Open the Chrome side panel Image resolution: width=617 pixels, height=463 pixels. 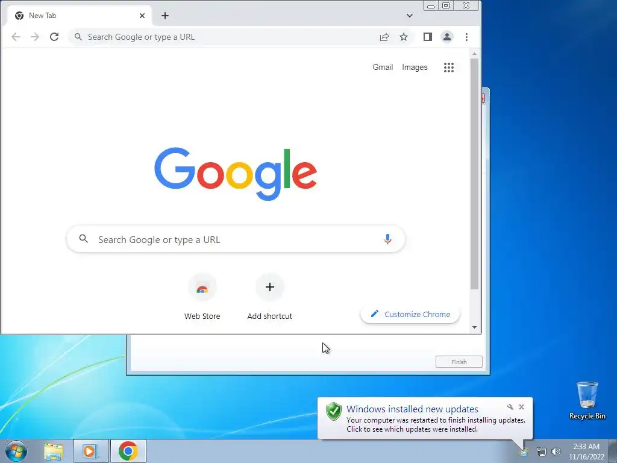coord(428,37)
